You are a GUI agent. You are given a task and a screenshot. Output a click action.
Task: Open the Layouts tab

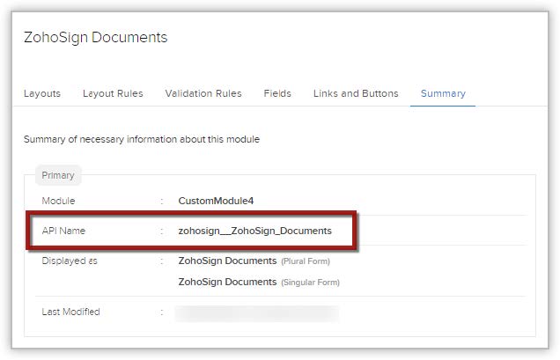pos(42,93)
